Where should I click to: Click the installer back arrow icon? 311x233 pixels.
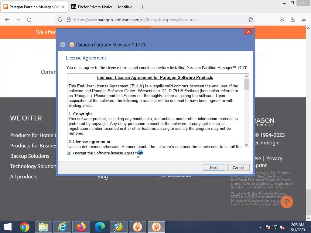tap(63, 45)
